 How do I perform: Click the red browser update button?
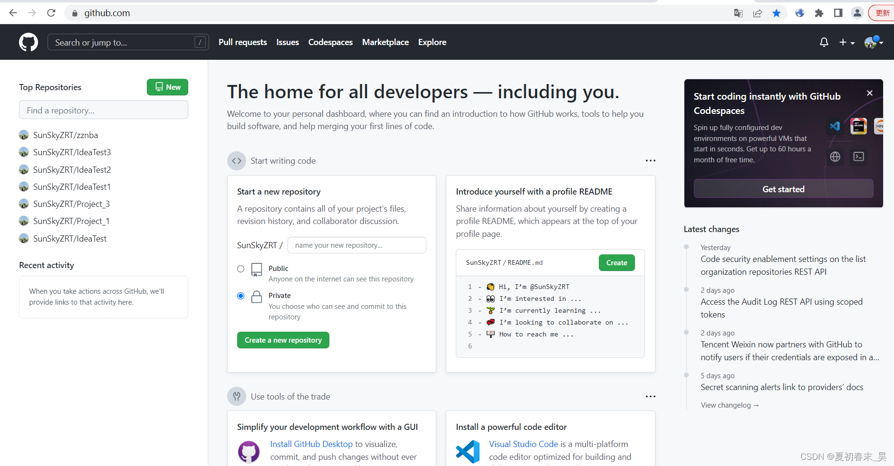click(x=882, y=13)
